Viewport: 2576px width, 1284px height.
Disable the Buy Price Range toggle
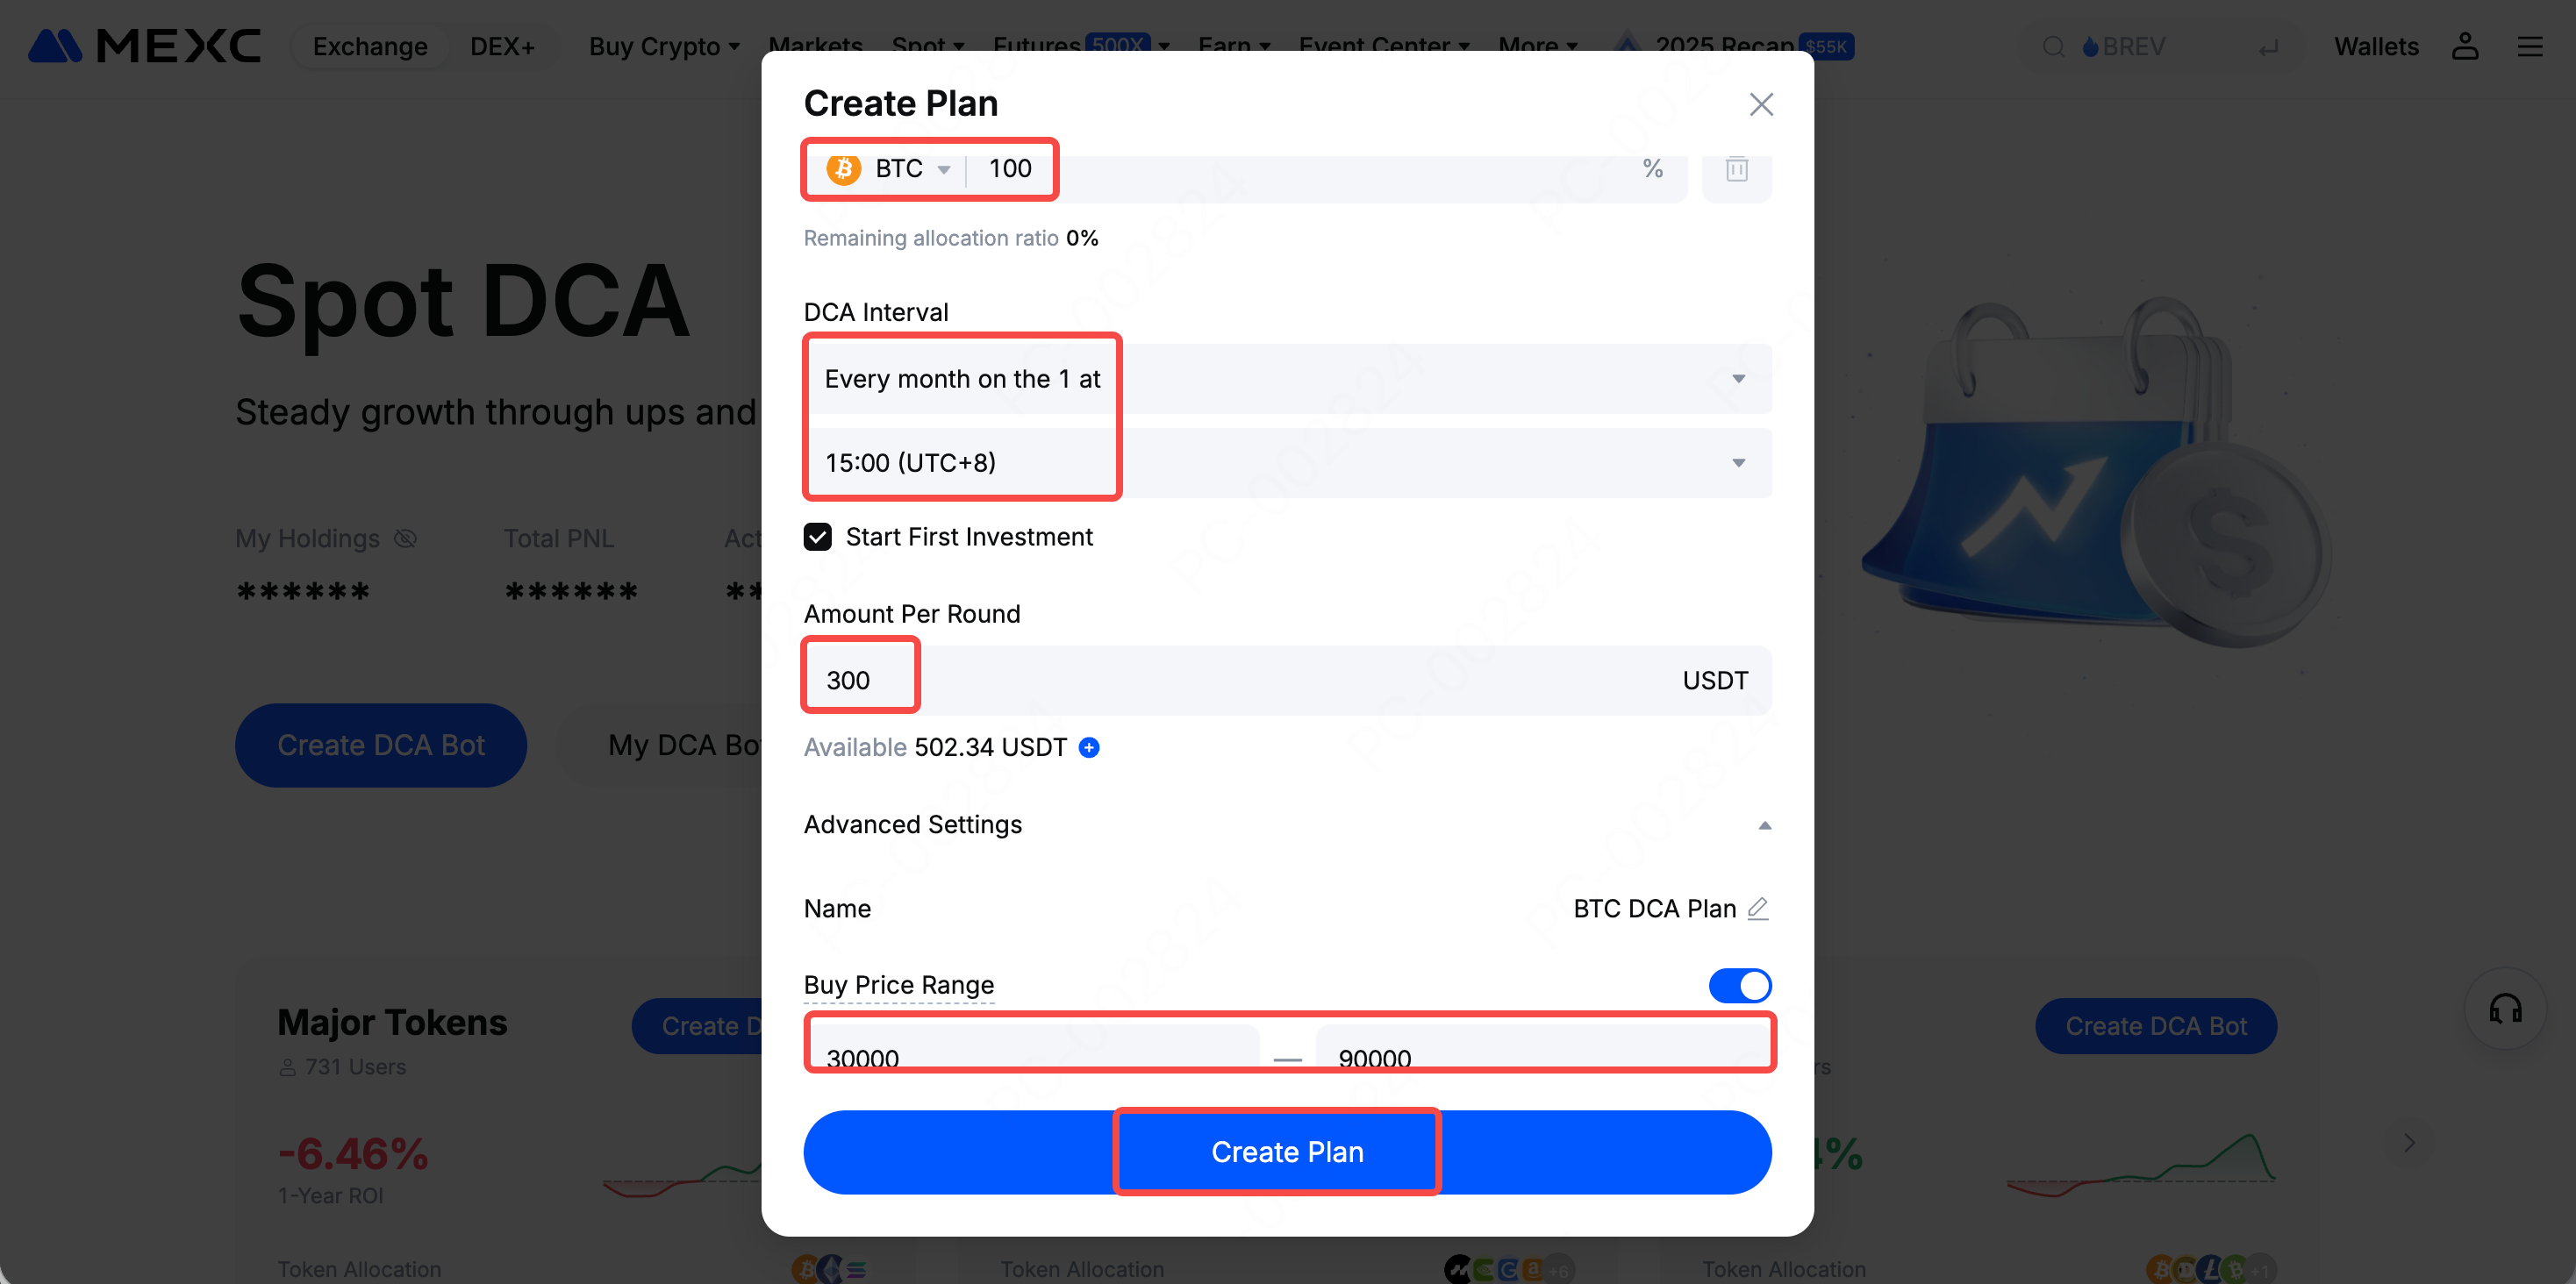coord(1739,985)
